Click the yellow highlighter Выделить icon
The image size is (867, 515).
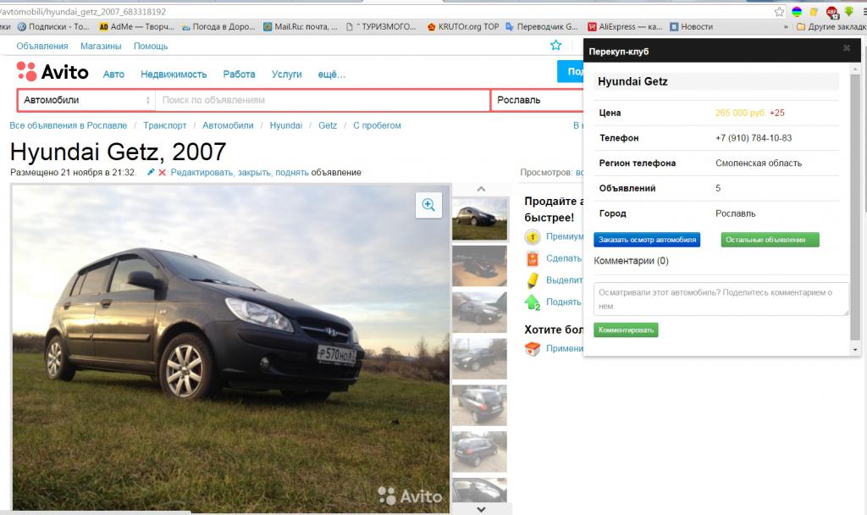click(x=532, y=280)
